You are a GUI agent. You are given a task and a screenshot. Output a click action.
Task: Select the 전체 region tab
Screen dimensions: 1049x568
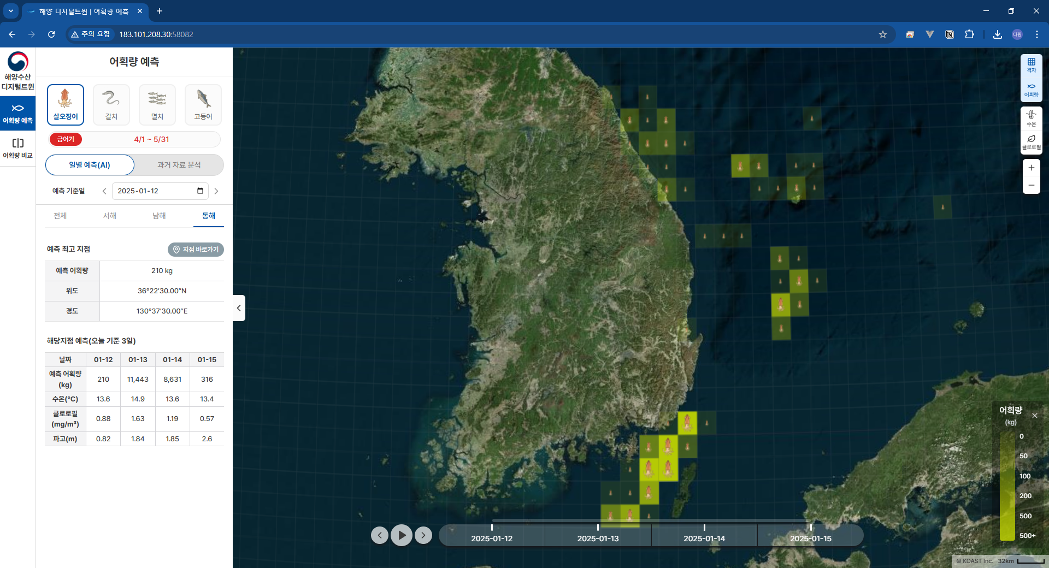pyautogui.click(x=60, y=216)
